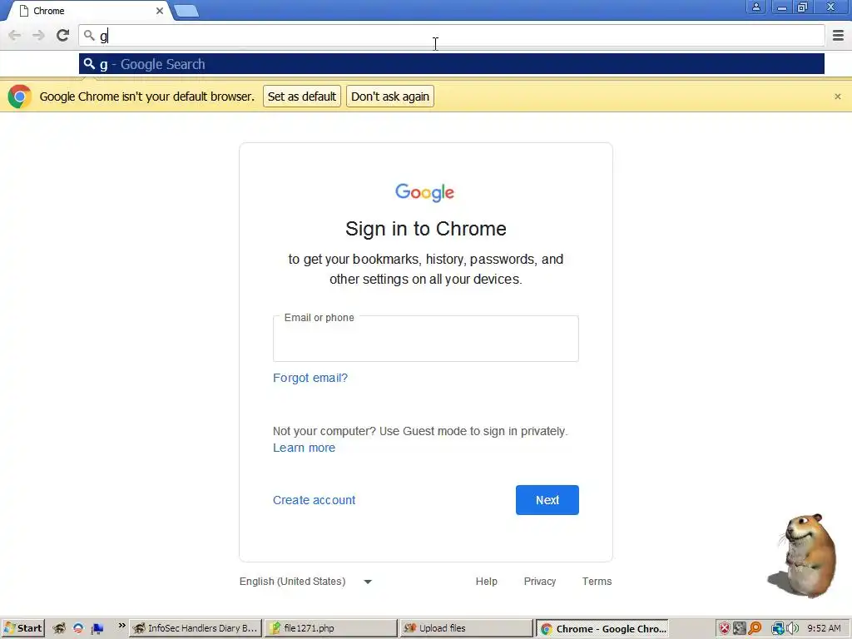Switch to file1271.php taskbar window
Image resolution: width=852 pixels, height=639 pixels.
point(331,628)
